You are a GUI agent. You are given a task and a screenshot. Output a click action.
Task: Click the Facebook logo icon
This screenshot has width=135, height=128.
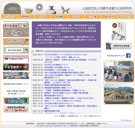[x=128, y=56]
